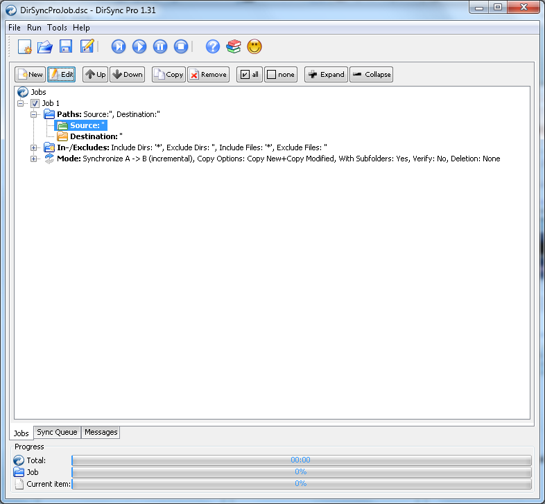Uncheck all jobs using the 'none' button
Image resolution: width=545 pixels, height=504 pixels.
click(x=281, y=74)
